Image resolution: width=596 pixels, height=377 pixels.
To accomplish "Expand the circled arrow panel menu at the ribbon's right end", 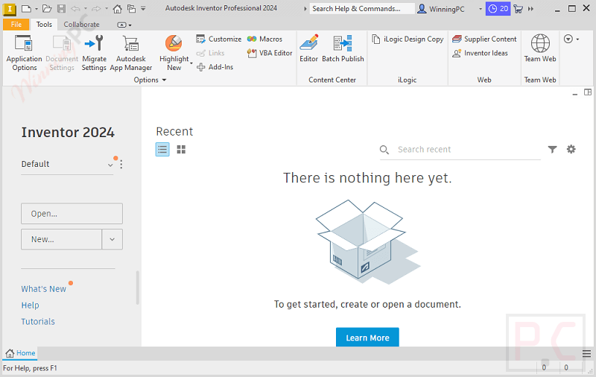I will pyautogui.click(x=571, y=39).
